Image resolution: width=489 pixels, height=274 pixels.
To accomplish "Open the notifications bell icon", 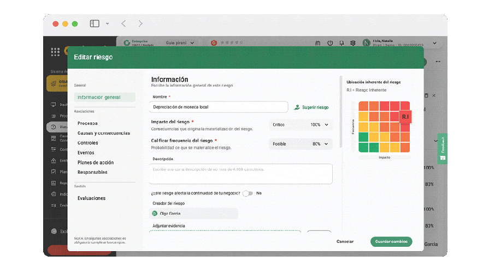I will (x=341, y=43).
